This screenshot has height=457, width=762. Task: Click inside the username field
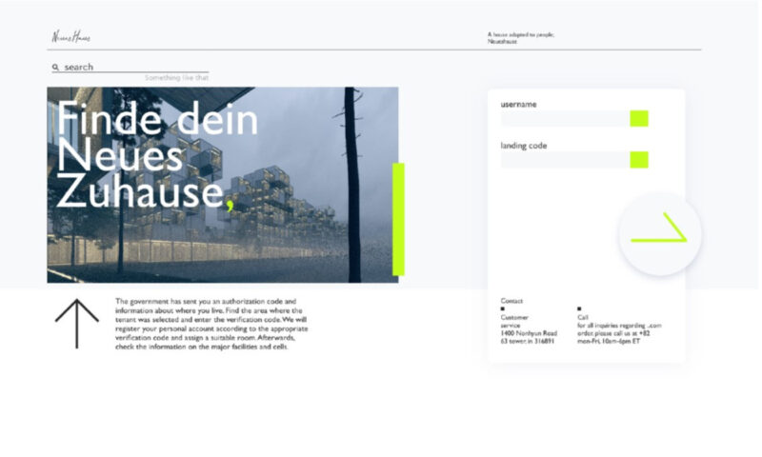point(566,118)
